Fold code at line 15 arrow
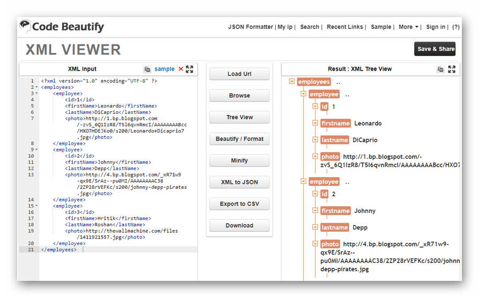The image size is (479, 298). coord(36,206)
